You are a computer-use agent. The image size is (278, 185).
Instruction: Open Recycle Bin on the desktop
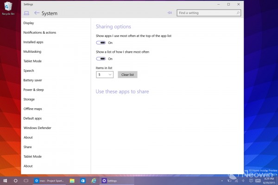click(x=6, y=8)
